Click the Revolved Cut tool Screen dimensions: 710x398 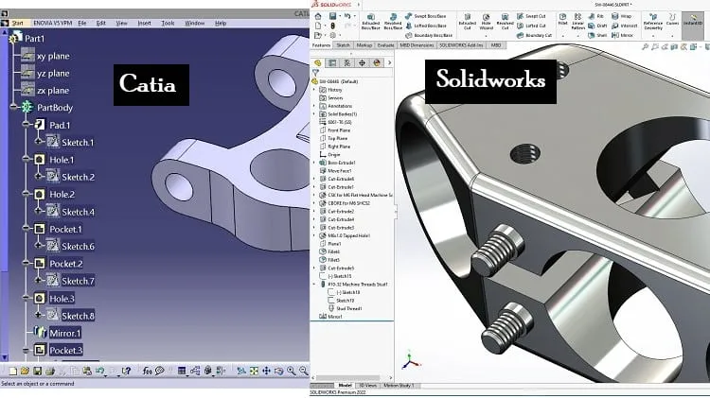[x=505, y=21]
